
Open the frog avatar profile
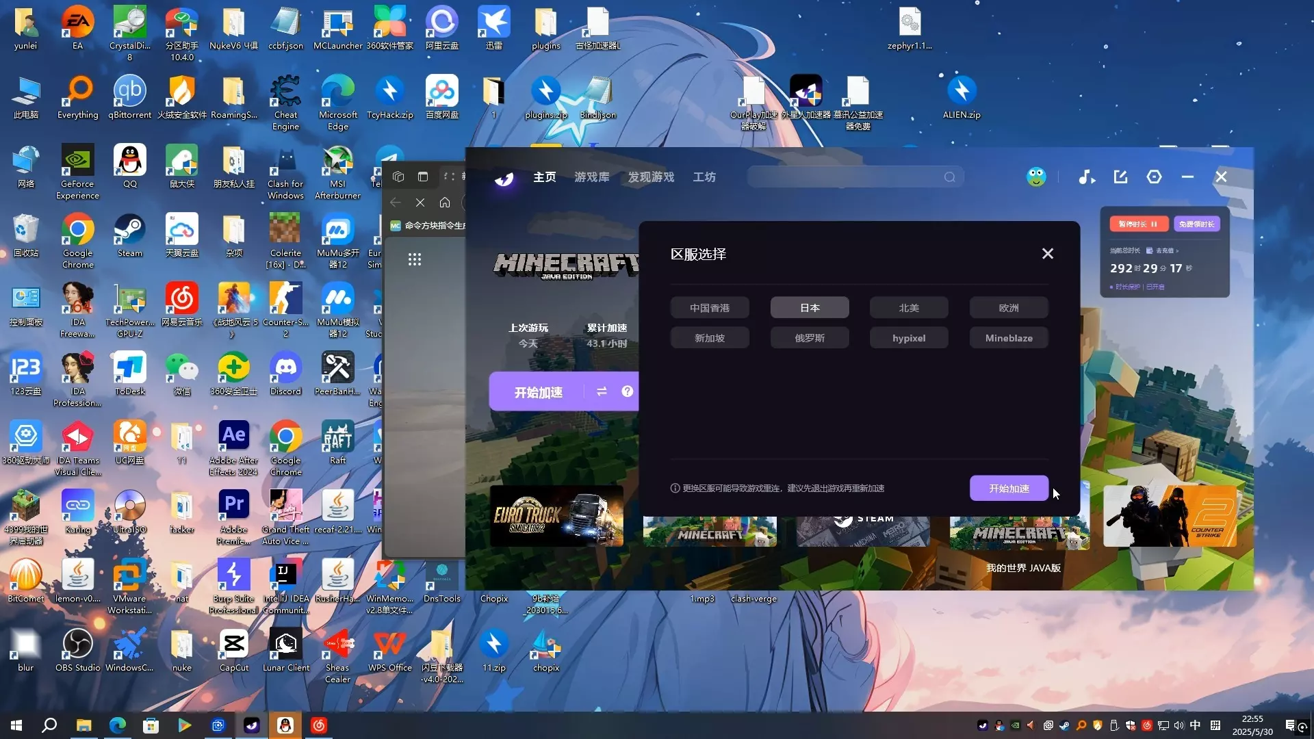pos(1036,177)
